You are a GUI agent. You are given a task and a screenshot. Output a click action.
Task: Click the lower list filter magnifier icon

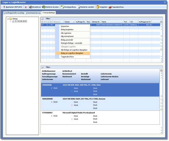point(43,67)
